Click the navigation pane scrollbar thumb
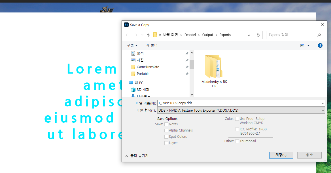The width and height of the screenshot is (331, 173). click(192, 64)
